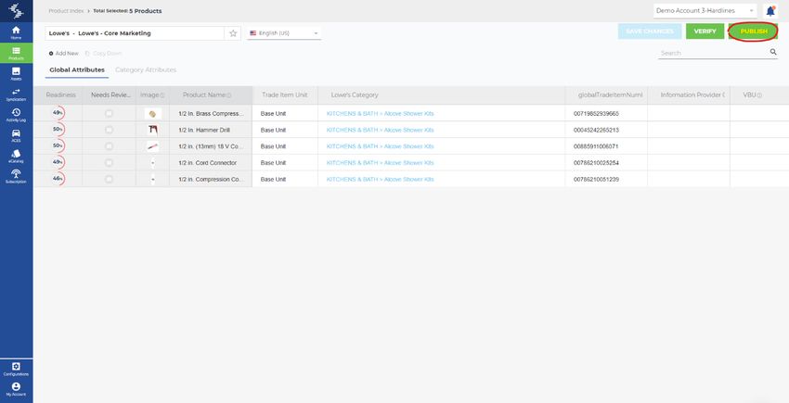Open Lowe's category link for Cord Connector
The image size is (789, 403).
click(380, 163)
